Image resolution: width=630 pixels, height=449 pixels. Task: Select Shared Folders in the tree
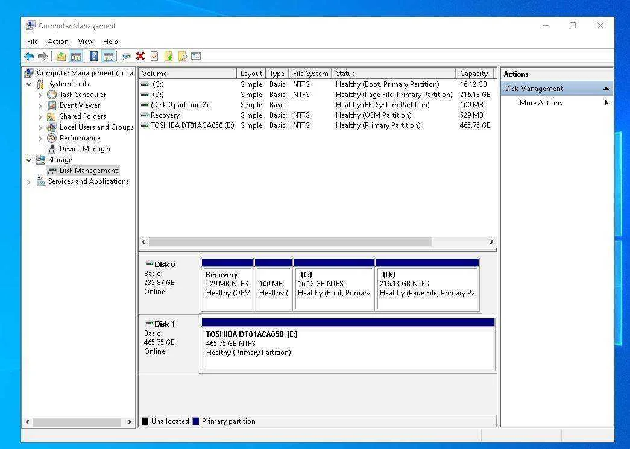[x=83, y=116]
